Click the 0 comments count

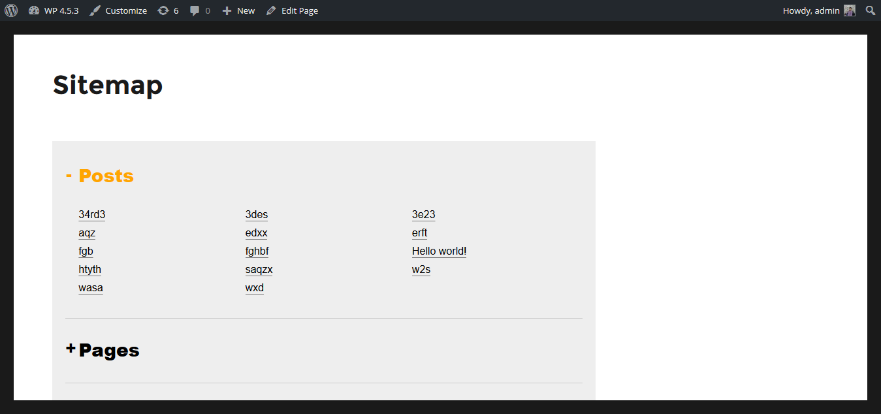208,10
